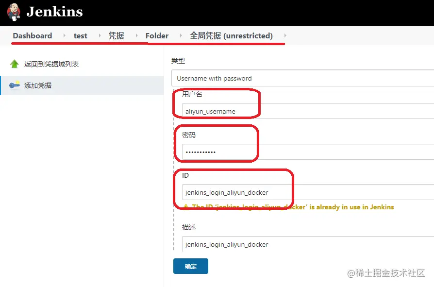Go back via 返回到凭据域列表 link
The image size is (434, 287).
[x=51, y=64]
